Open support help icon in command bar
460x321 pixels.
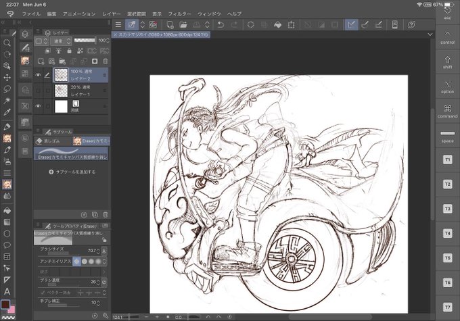pos(411,25)
